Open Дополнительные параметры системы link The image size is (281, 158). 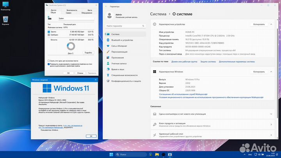point(237,62)
